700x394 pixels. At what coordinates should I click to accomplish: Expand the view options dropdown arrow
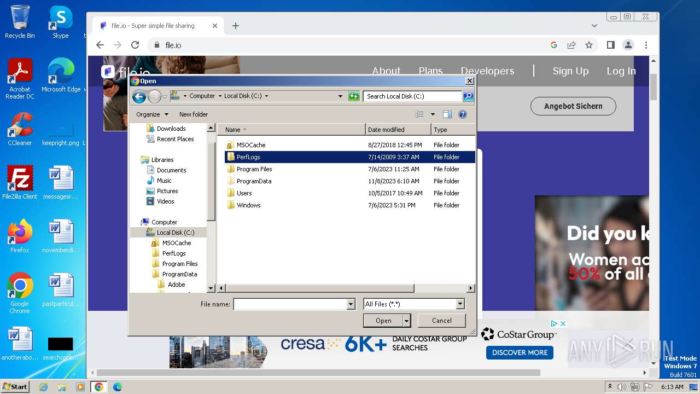pyautogui.click(x=433, y=114)
